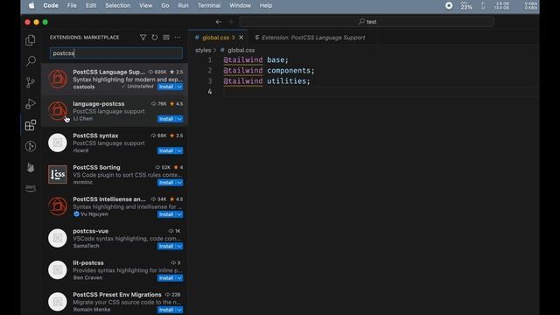Click the extensions search field with postcss

pyautogui.click(x=116, y=53)
